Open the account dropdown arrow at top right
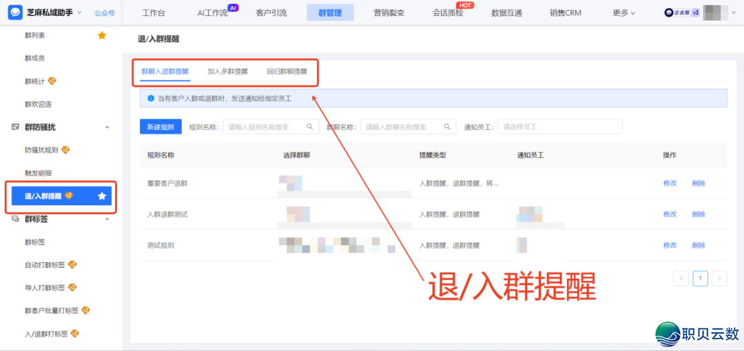The width and height of the screenshot is (744, 351). (x=734, y=13)
